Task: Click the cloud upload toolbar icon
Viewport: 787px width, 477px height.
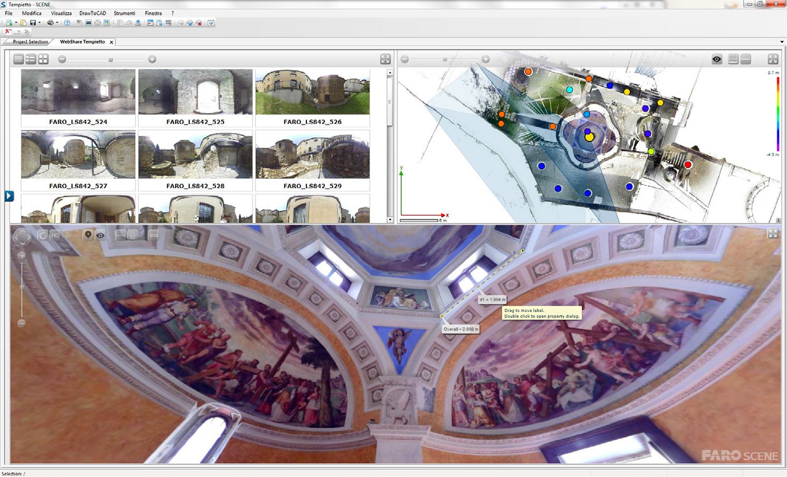Action: coord(190,23)
